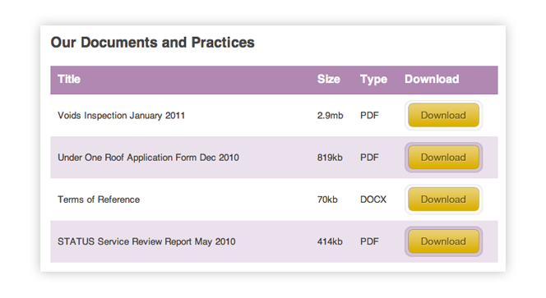Click PDF type in Voids Inspection row
The image size is (546, 298).
[369, 116]
